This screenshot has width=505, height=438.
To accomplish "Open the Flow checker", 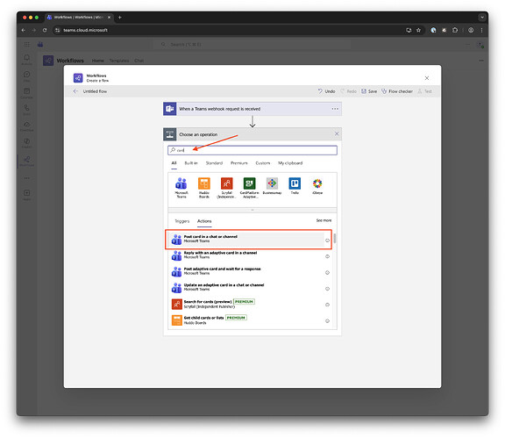I will (397, 91).
